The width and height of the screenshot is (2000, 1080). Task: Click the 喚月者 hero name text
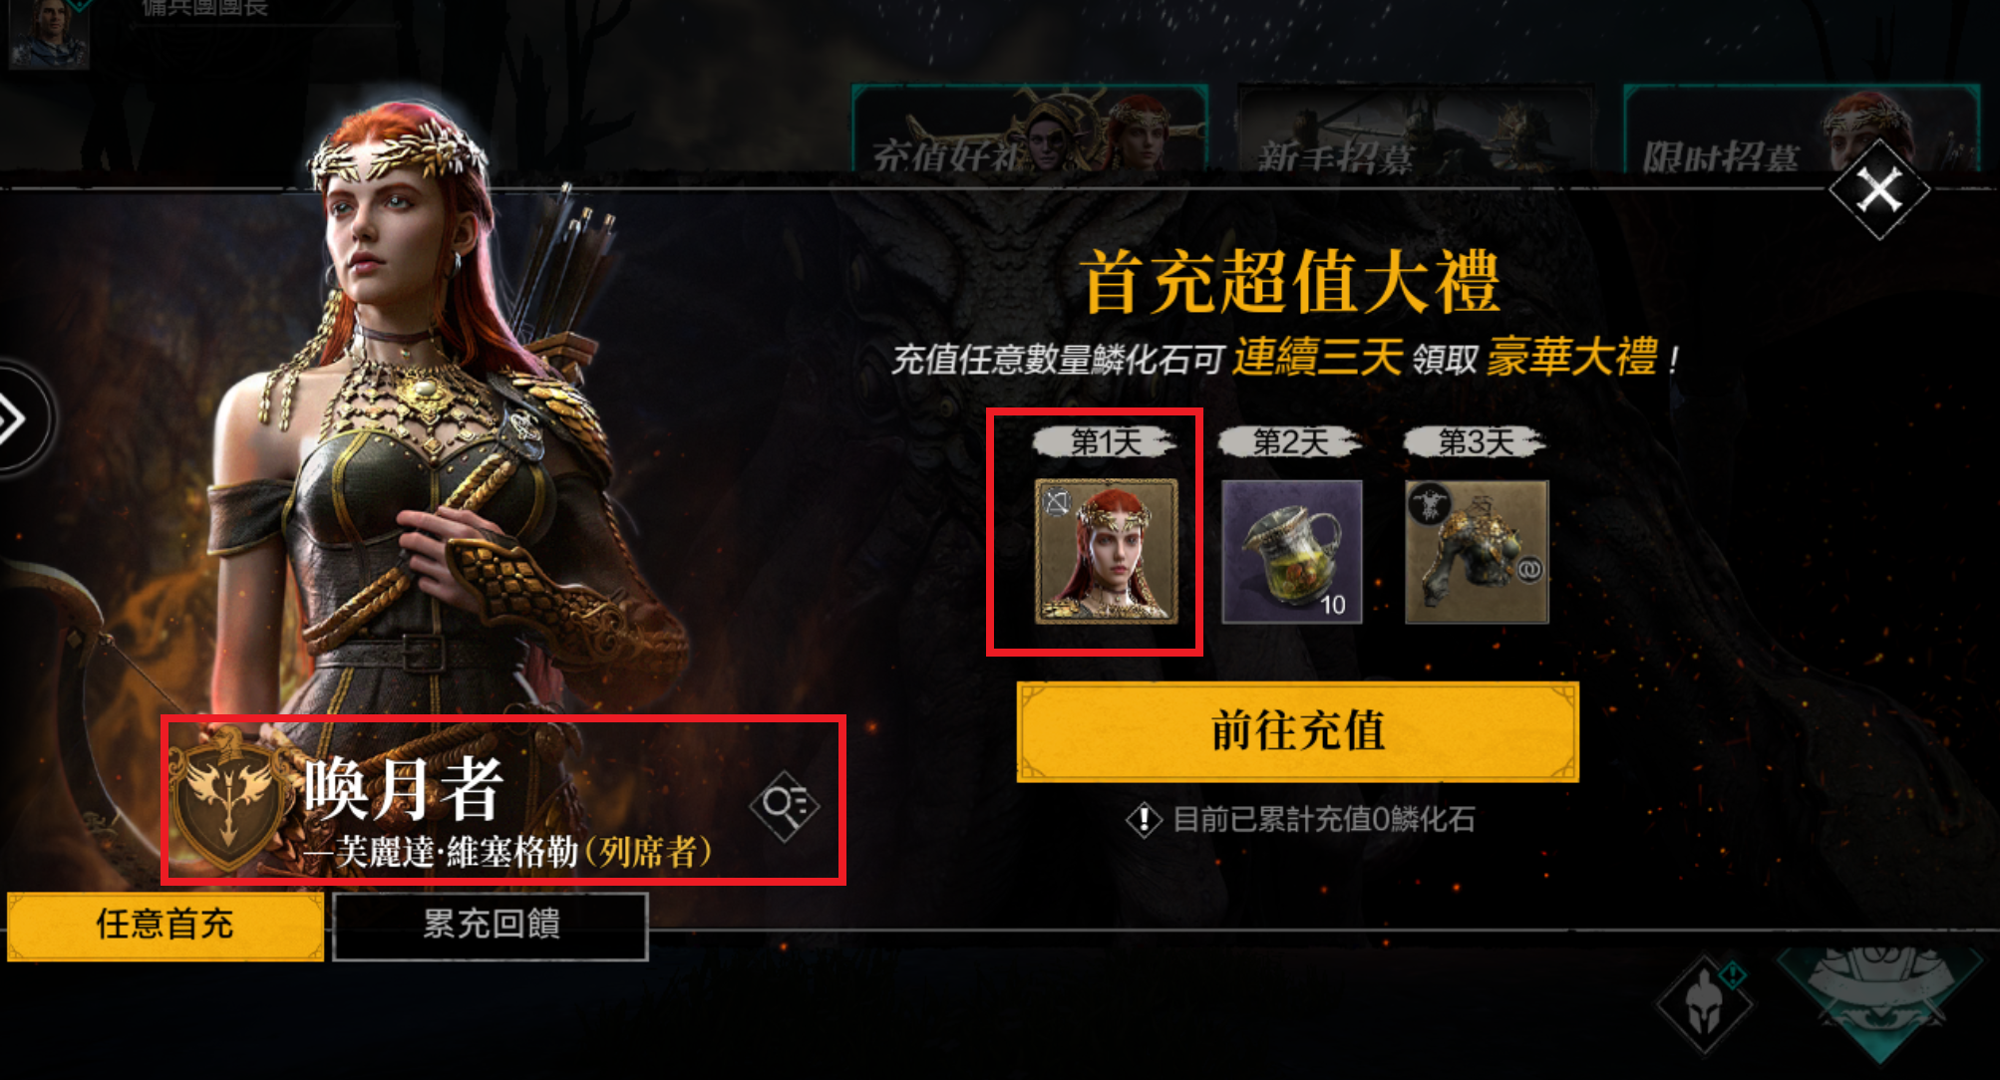click(x=404, y=789)
